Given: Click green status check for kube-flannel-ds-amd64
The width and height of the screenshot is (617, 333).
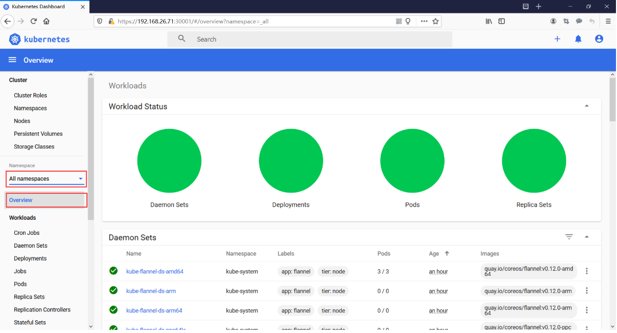Looking at the screenshot, I should pos(113,271).
